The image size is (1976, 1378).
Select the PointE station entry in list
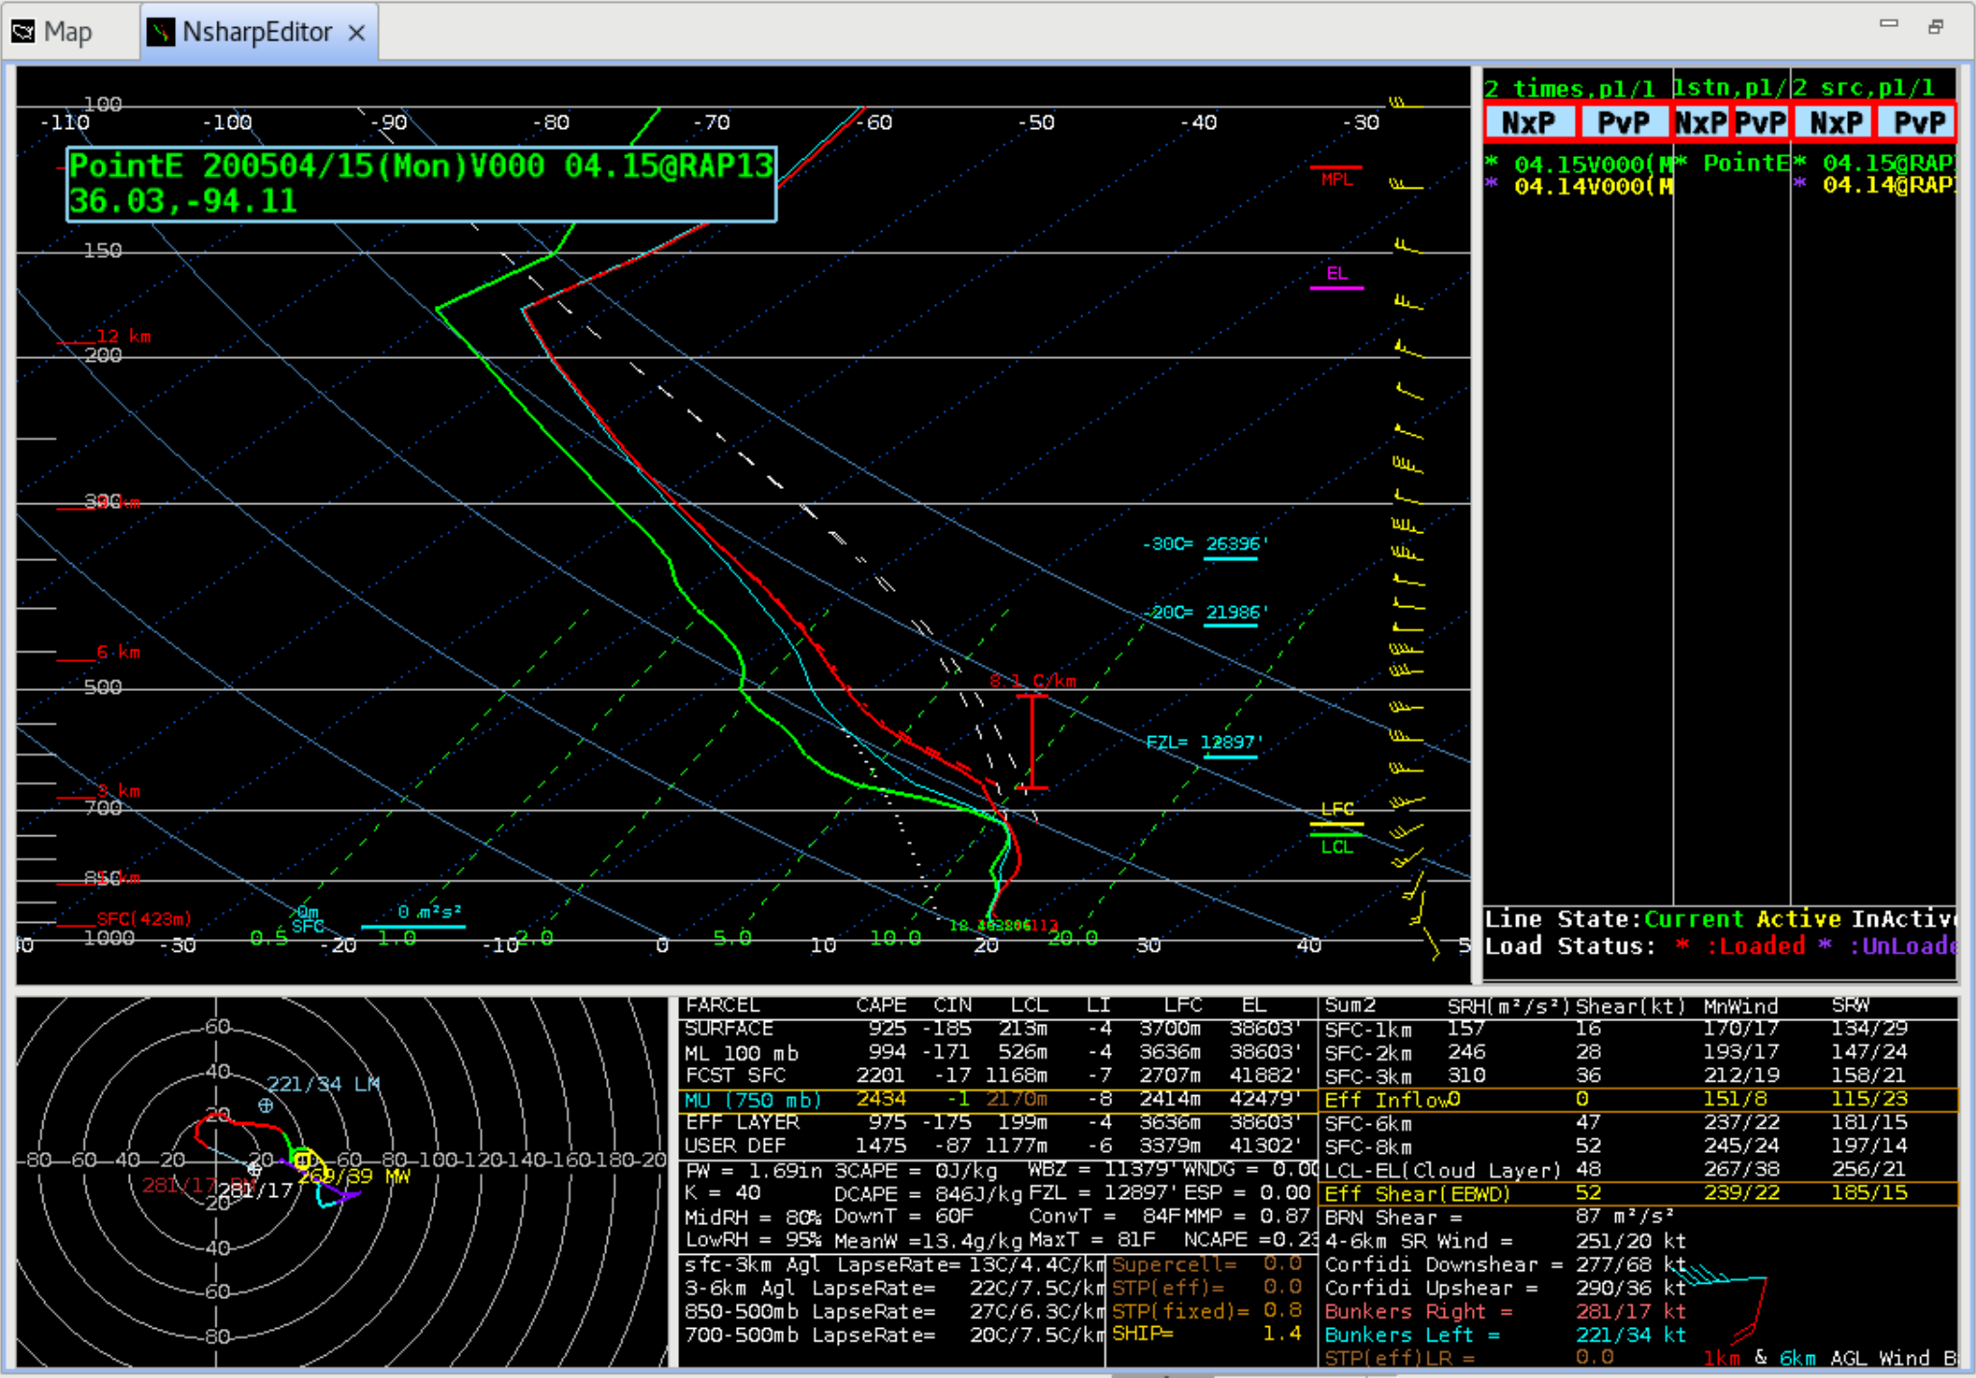pos(1733,163)
